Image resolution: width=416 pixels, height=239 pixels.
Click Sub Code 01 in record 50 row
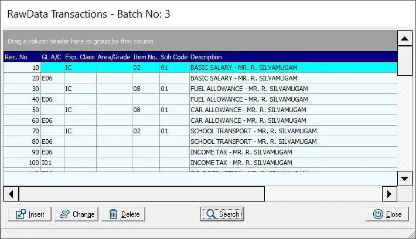(x=174, y=110)
